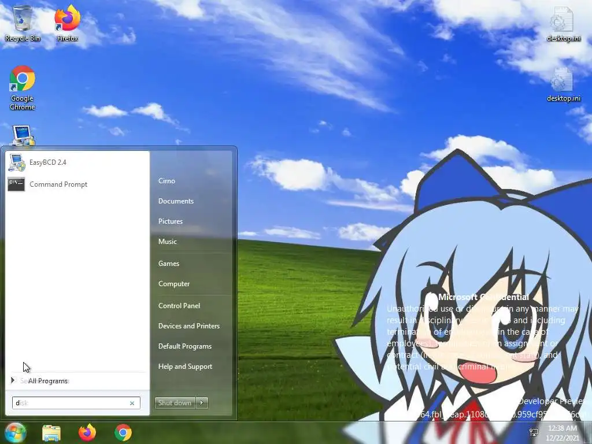
Task: Select the EasyBCD desktop shortcut above the Start menu
Action: (x=23, y=136)
